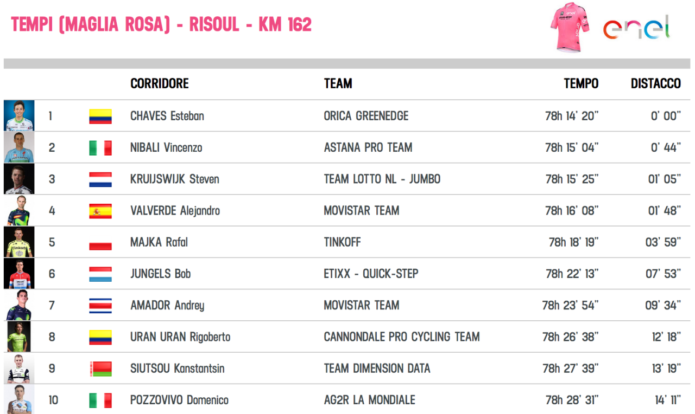The width and height of the screenshot is (695, 414).
Task: Click the Enel sponsor logo
Action: (636, 27)
